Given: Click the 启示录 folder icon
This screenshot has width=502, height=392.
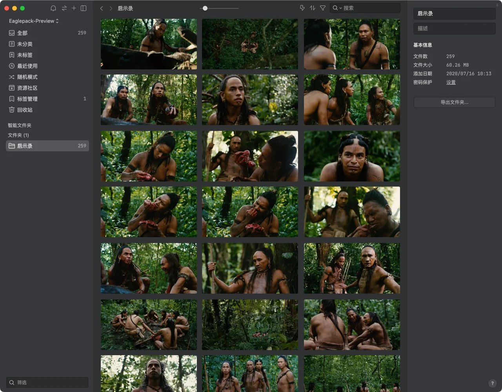Looking at the screenshot, I should [12, 146].
